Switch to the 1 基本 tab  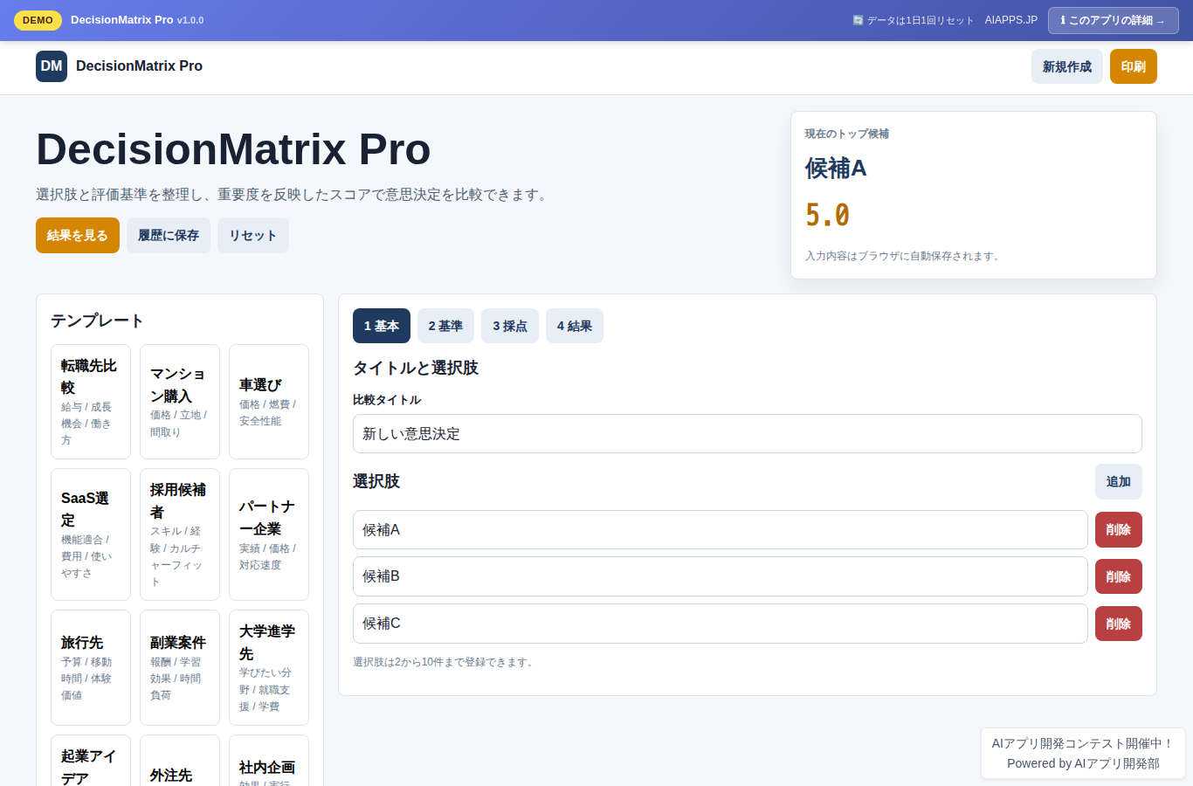[382, 326]
